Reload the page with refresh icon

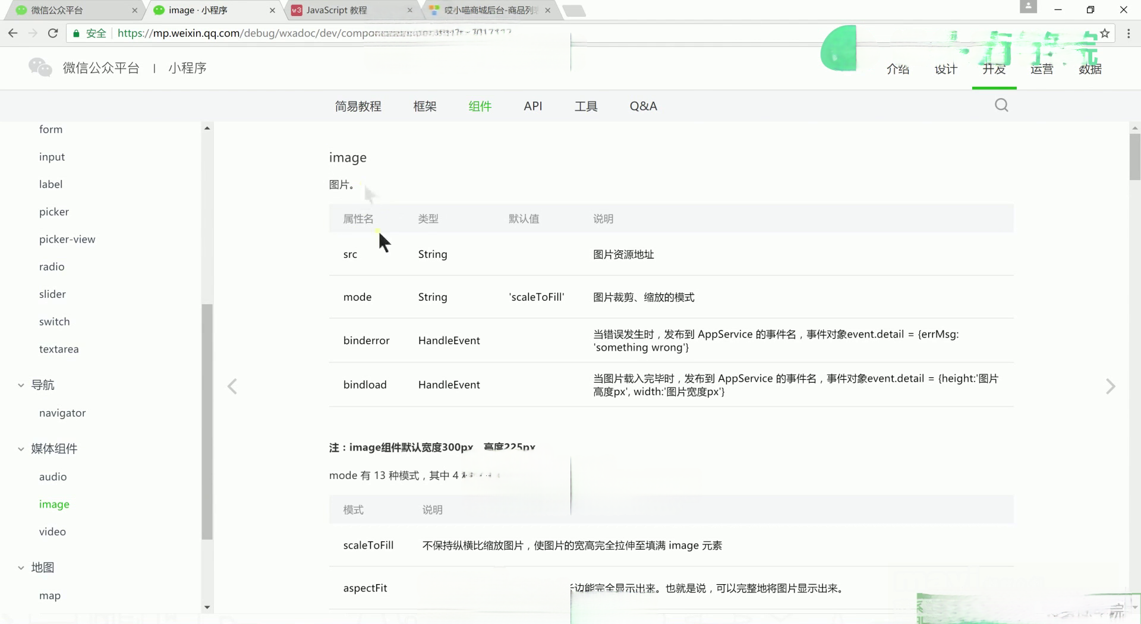point(53,33)
